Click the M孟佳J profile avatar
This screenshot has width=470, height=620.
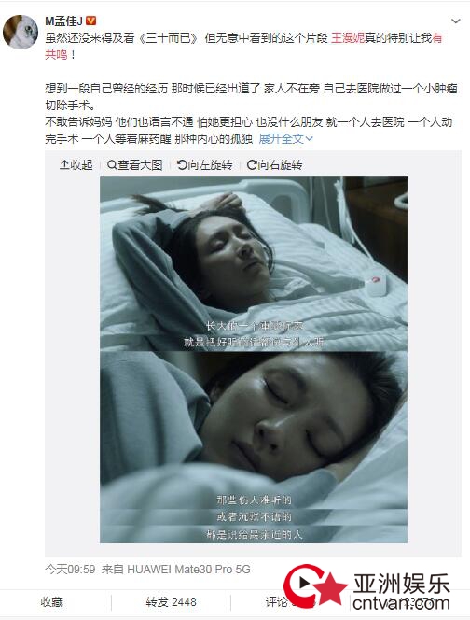point(21,32)
